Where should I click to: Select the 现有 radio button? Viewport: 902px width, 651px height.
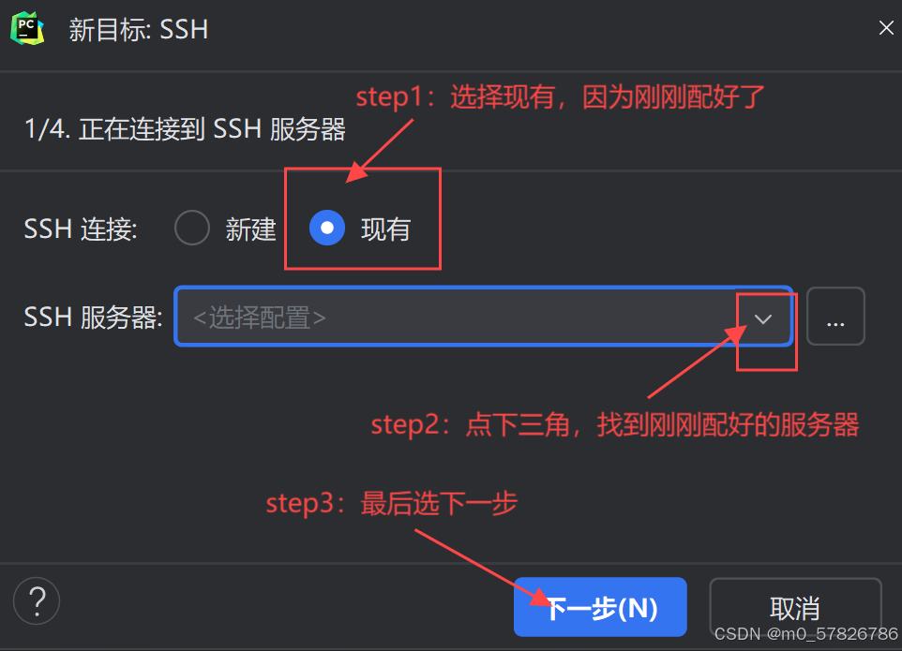pos(326,229)
